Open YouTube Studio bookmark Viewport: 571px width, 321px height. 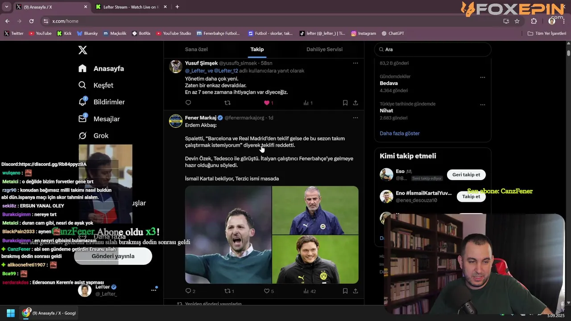[174, 33]
